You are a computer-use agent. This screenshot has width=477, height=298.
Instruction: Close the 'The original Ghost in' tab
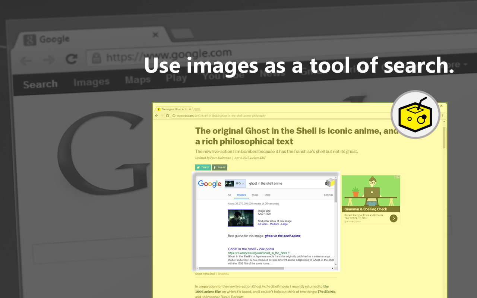190,110
